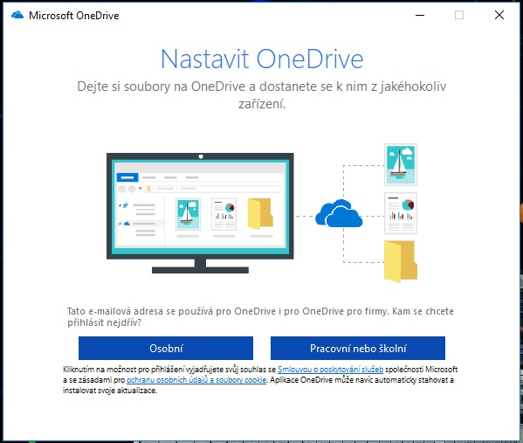This screenshot has width=523, height=443.
Task: Click the chart document thumbnail inside the monitor
Action: [224, 214]
